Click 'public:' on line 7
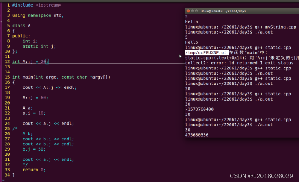Viewport: 299px width, 182px height. click(x=21, y=36)
